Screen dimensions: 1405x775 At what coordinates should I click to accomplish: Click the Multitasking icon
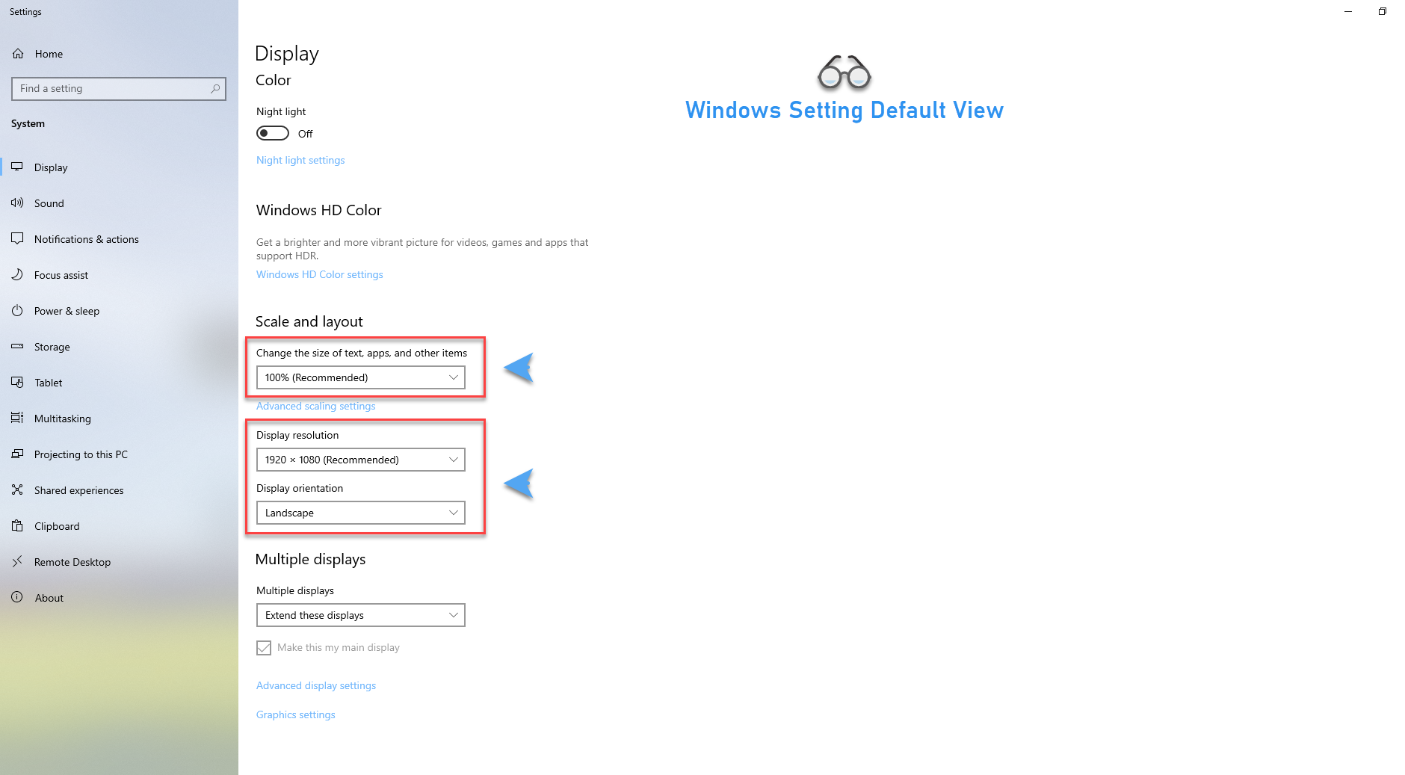17,418
